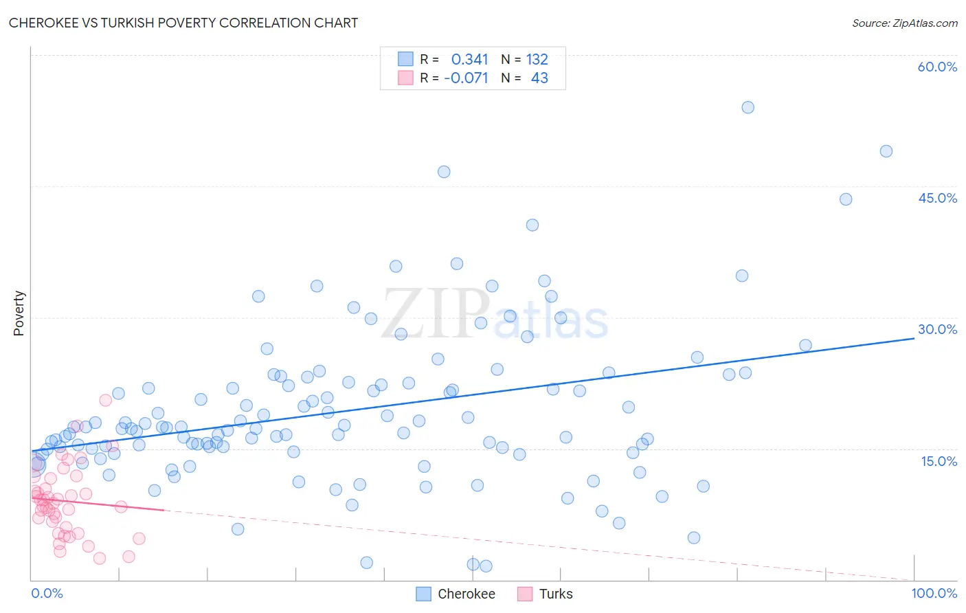This screenshot has width=966, height=613.
Task: Select the Turks legend label
Action: coord(556,594)
